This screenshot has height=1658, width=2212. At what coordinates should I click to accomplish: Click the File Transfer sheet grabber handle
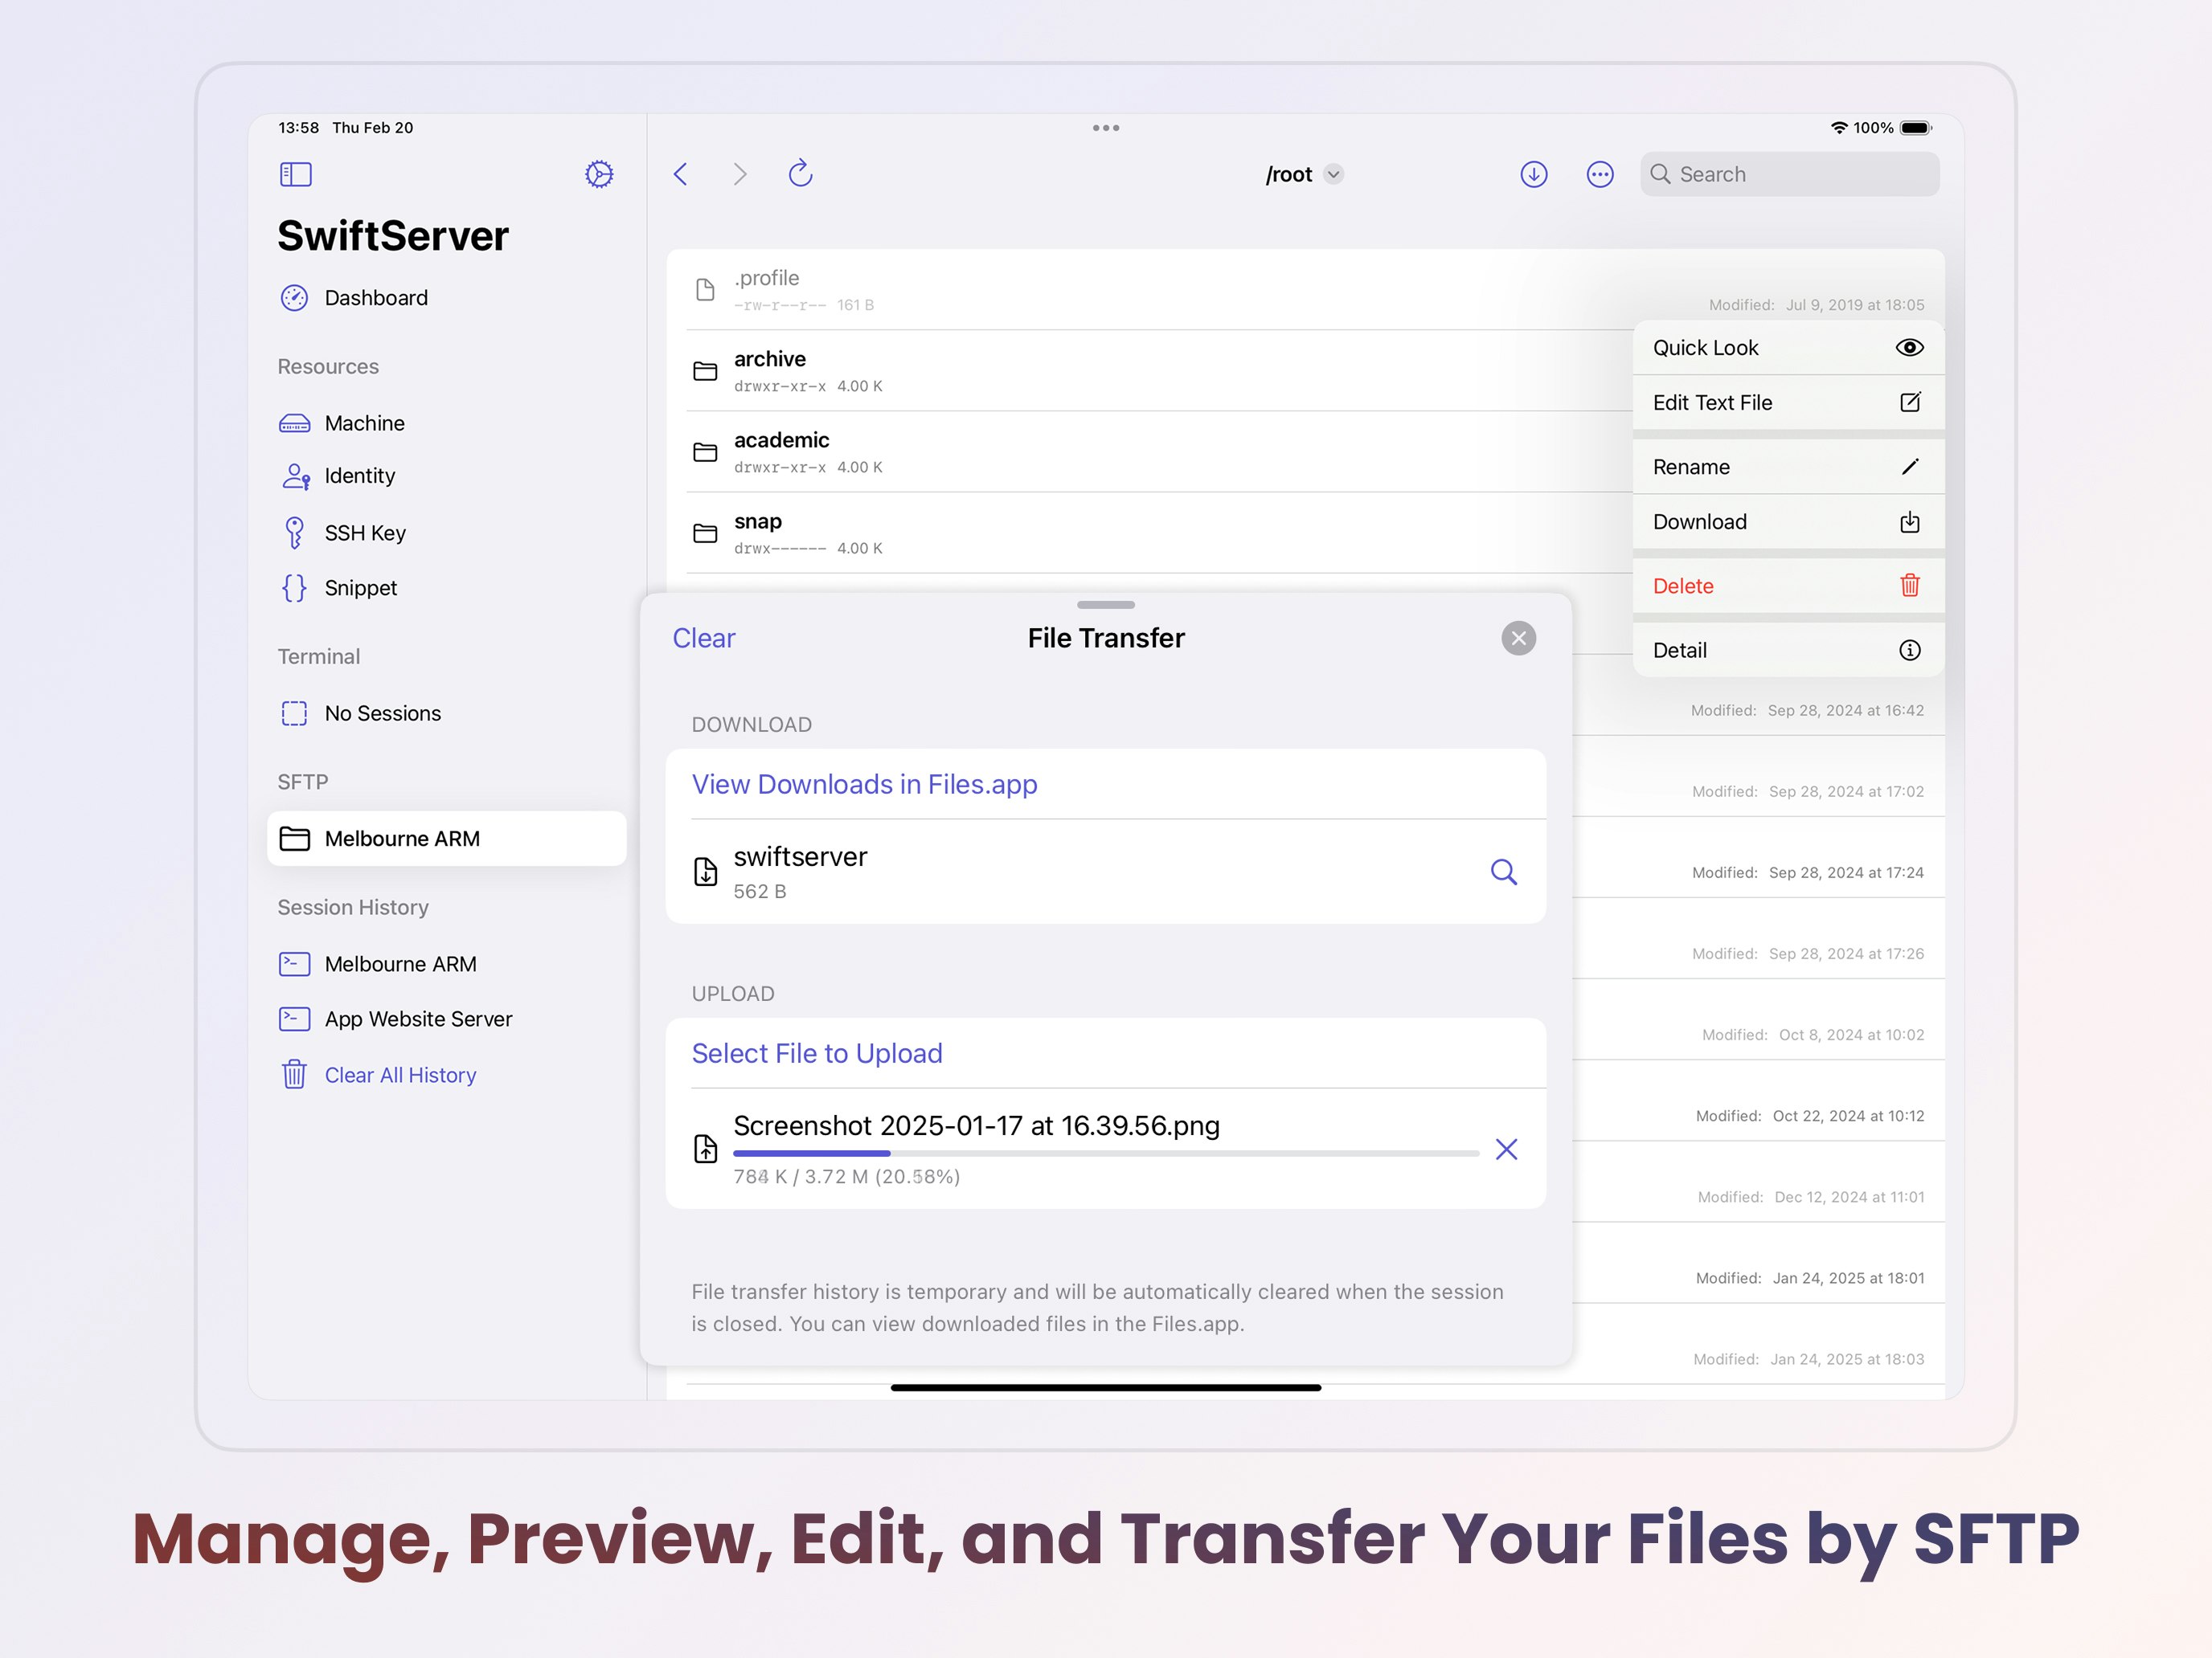pos(1106,605)
